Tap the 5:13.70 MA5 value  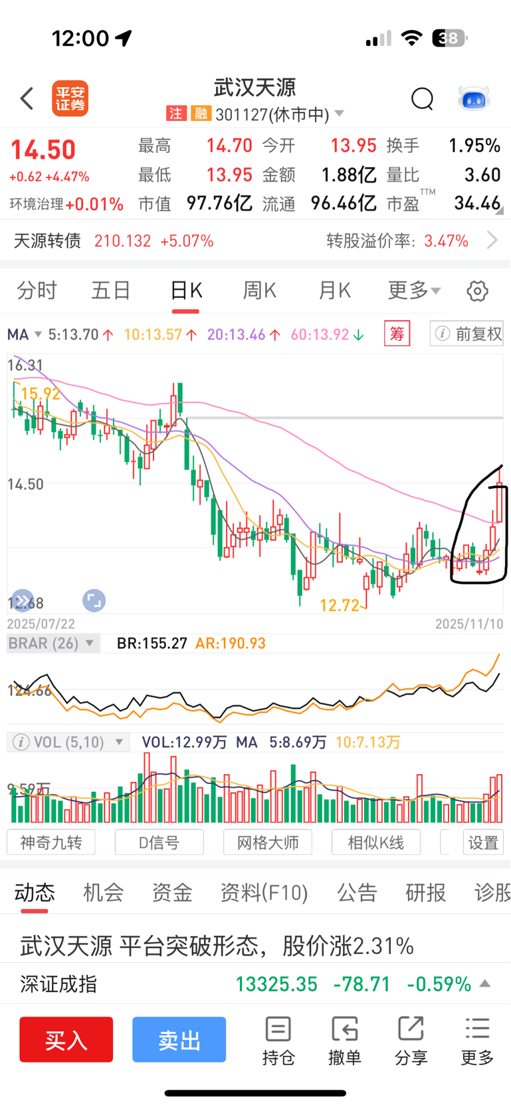[80, 334]
